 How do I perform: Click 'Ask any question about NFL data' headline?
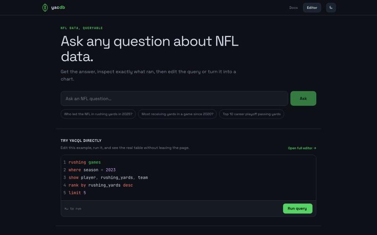149,49
